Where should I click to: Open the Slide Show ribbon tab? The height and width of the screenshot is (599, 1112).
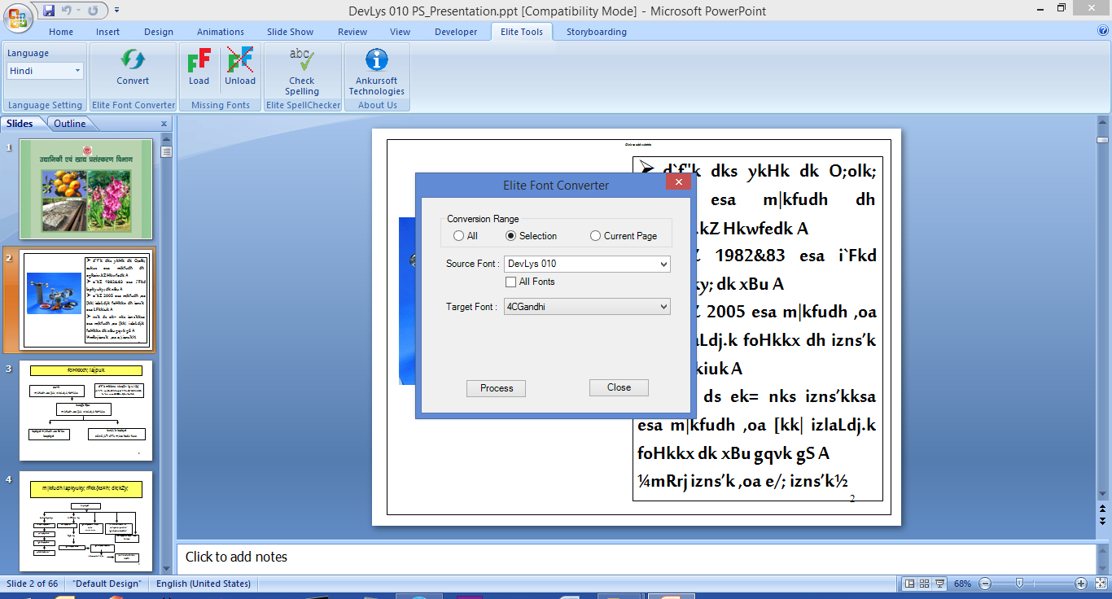pyautogui.click(x=290, y=32)
